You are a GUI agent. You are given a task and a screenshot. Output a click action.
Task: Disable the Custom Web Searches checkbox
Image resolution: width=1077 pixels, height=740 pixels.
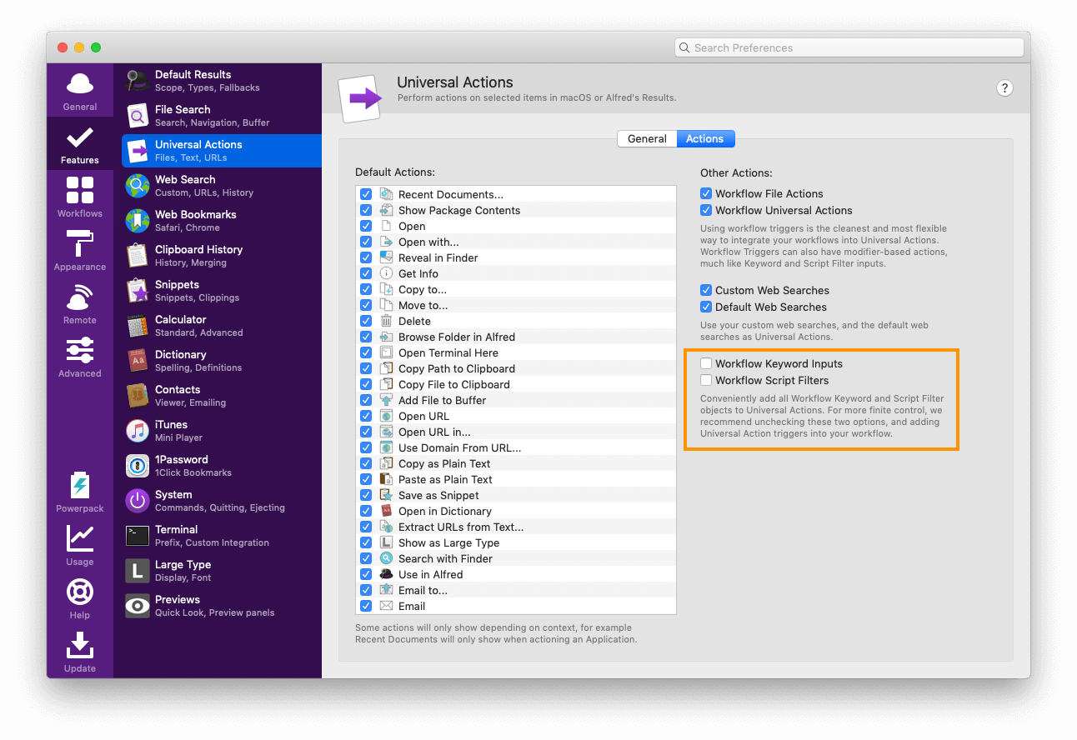(706, 290)
